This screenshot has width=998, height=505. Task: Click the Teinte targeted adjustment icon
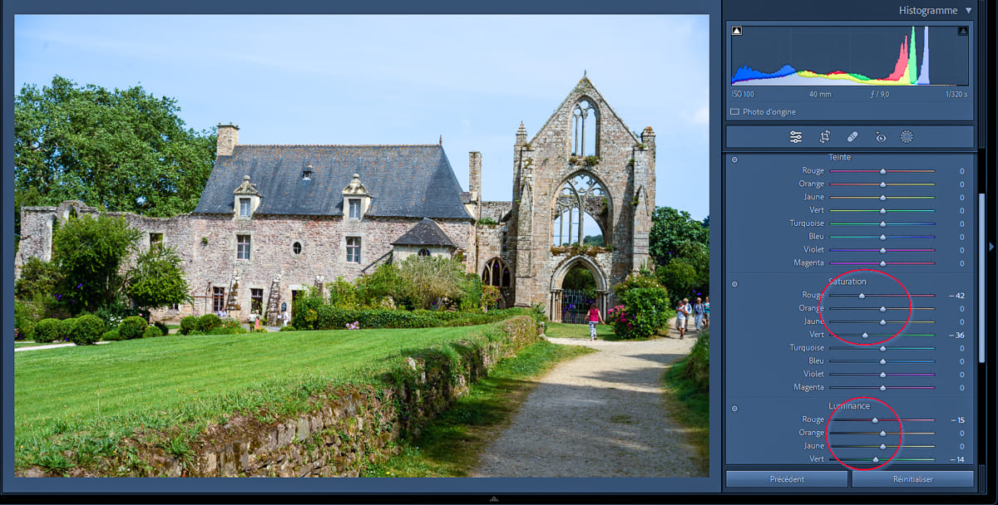pyautogui.click(x=734, y=159)
